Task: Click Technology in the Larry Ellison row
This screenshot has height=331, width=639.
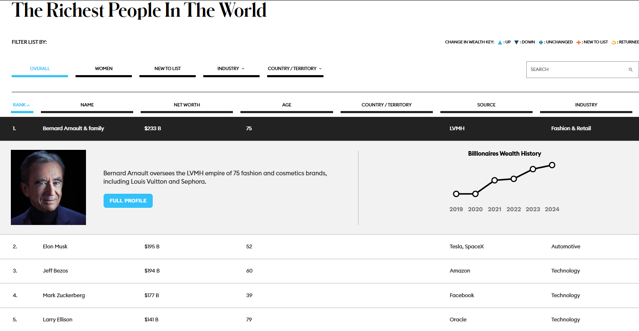Action: click(566, 320)
